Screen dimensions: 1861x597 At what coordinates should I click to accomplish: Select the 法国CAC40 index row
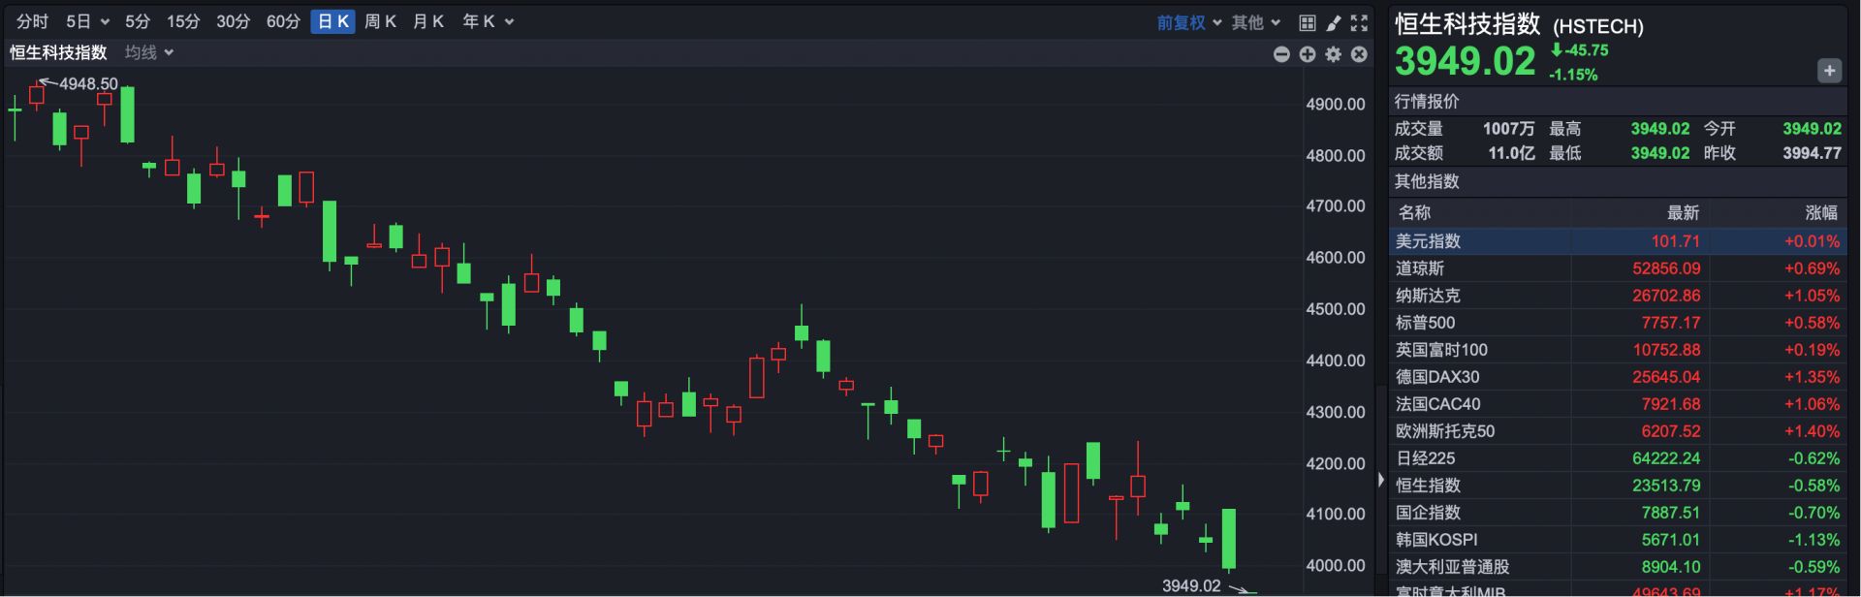[x=1618, y=404]
